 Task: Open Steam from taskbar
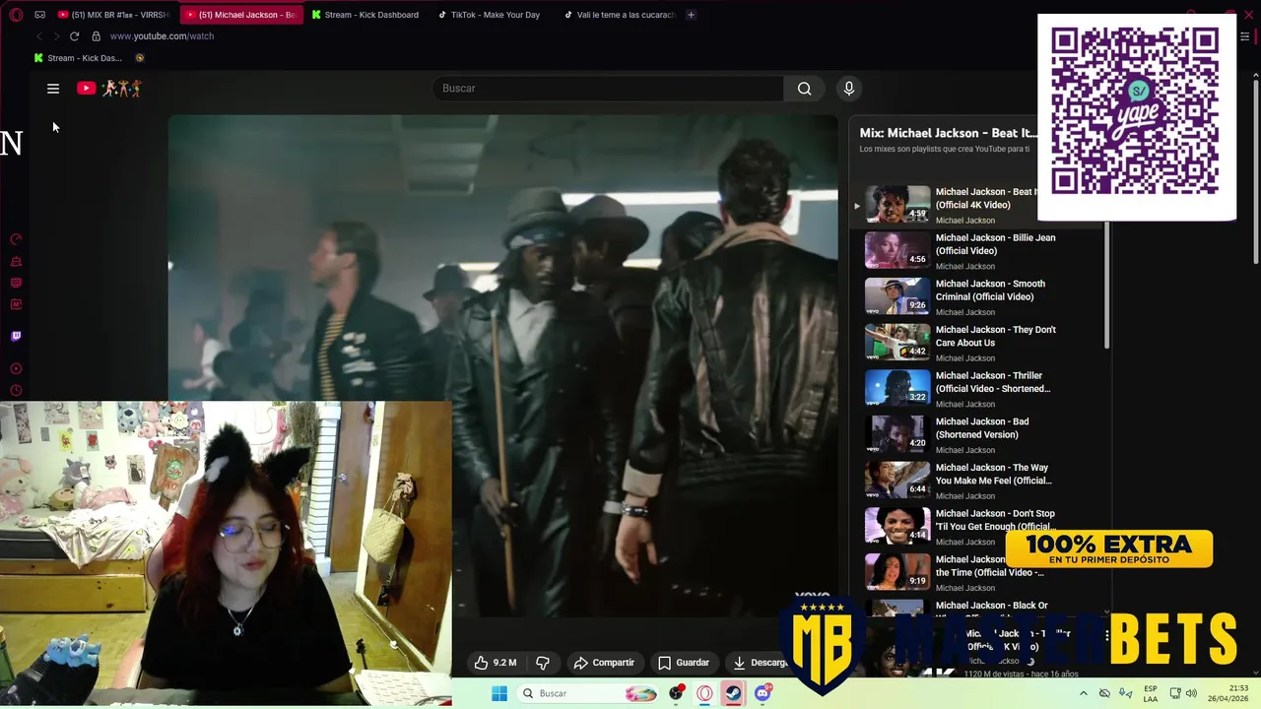[x=734, y=693]
